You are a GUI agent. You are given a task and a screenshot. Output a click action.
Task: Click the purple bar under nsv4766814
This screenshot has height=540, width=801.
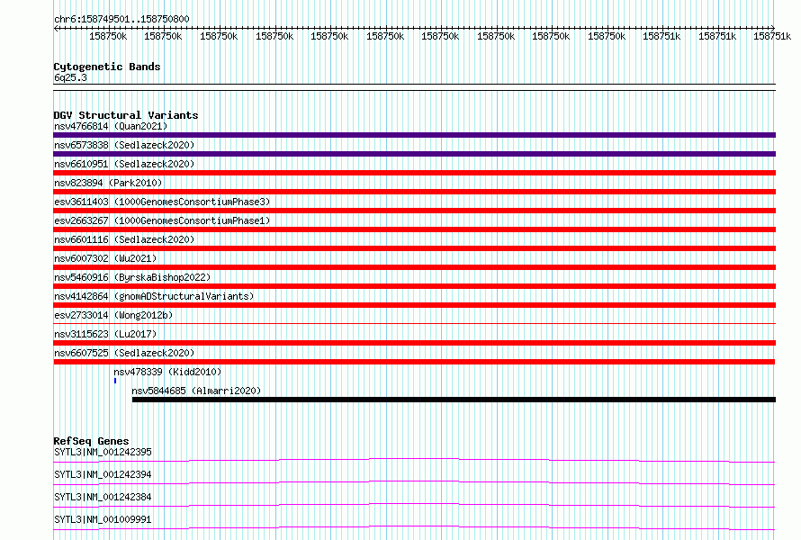[414, 135]
